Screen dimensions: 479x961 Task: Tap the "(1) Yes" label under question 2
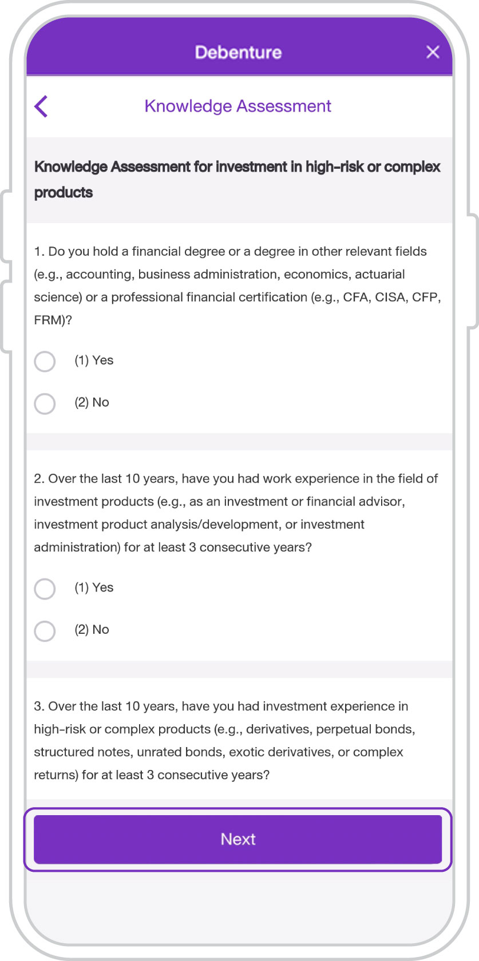point(94,587)
